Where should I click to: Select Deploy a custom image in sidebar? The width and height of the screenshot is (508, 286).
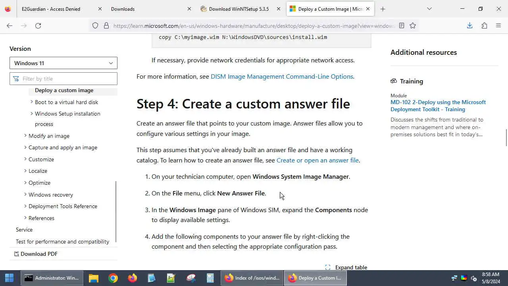(64, 90)
